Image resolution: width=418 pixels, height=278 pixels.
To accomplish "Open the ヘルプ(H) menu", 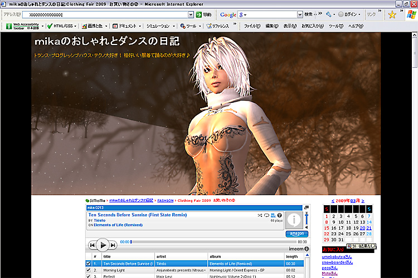I will 356,26.
